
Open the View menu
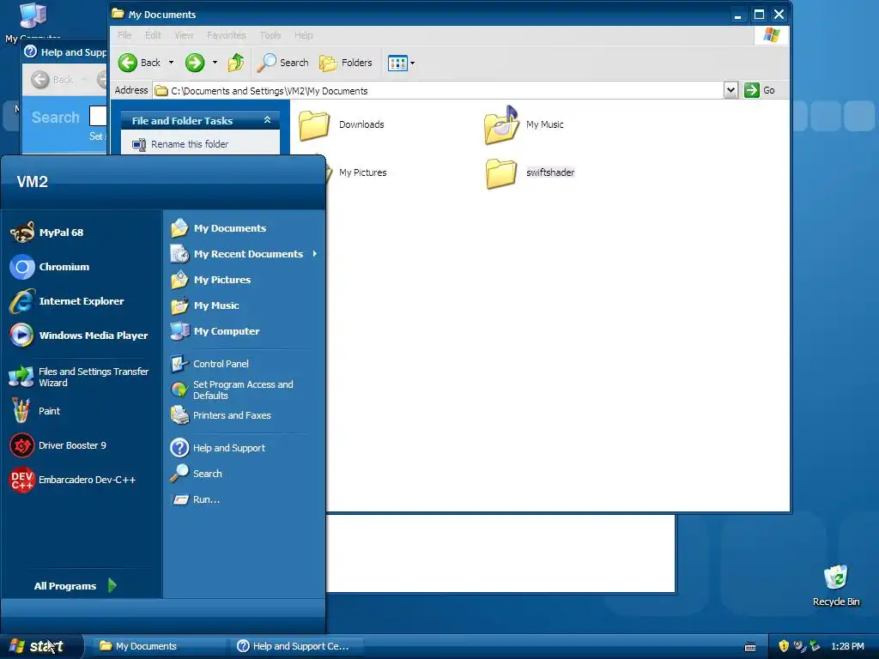[x=184, y=35]
